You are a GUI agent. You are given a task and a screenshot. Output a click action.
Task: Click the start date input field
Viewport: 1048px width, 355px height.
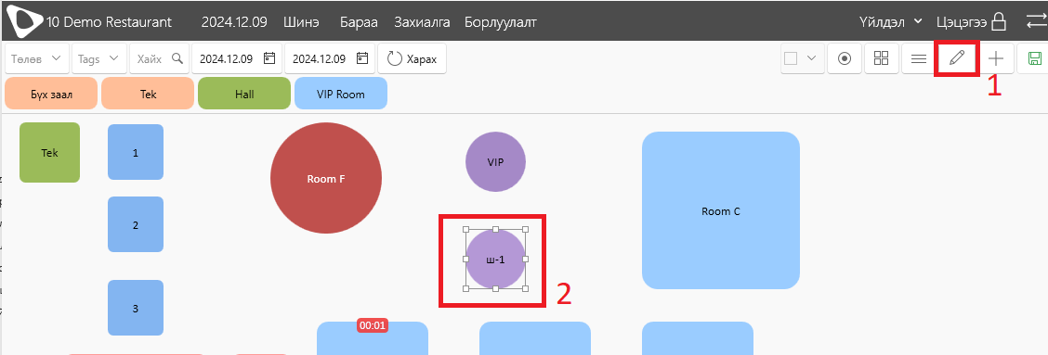(x=237, y=58)
